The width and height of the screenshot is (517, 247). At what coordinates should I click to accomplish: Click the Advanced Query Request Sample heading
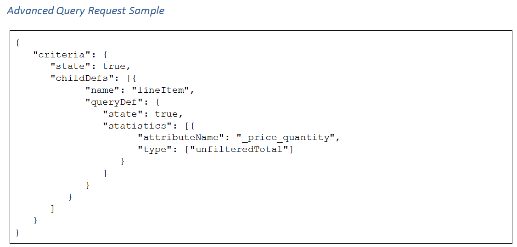86,11
